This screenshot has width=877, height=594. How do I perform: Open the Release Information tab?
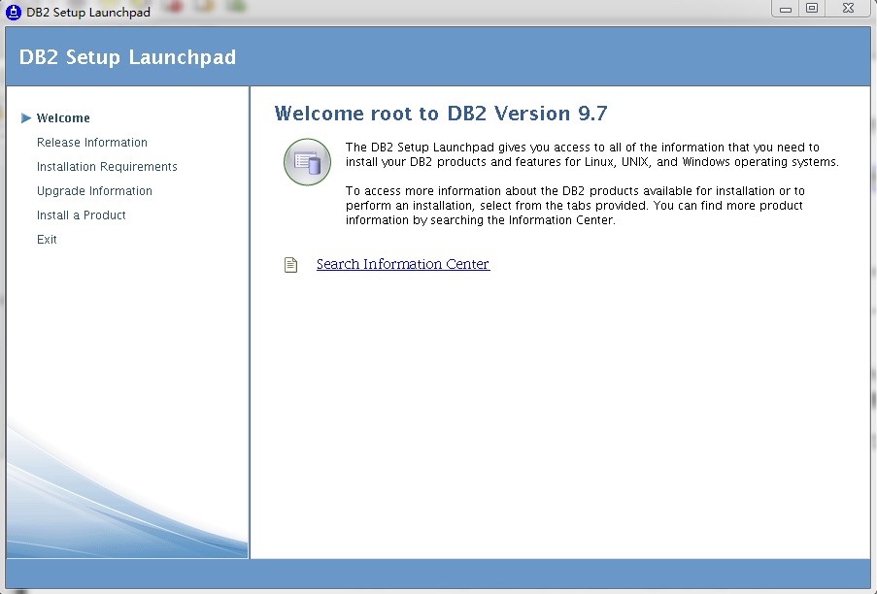tap(92, 143)
